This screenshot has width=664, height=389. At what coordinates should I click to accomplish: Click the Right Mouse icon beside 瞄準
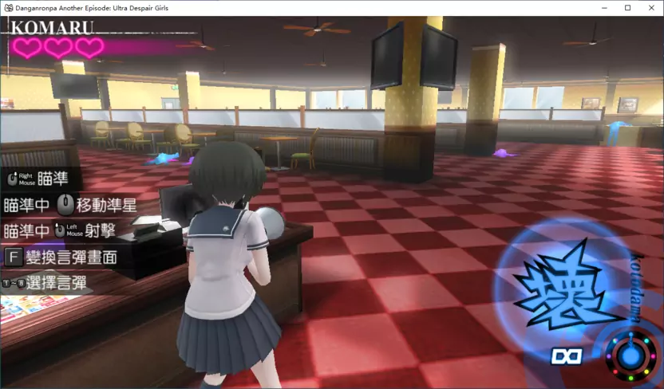pos(22,179)
